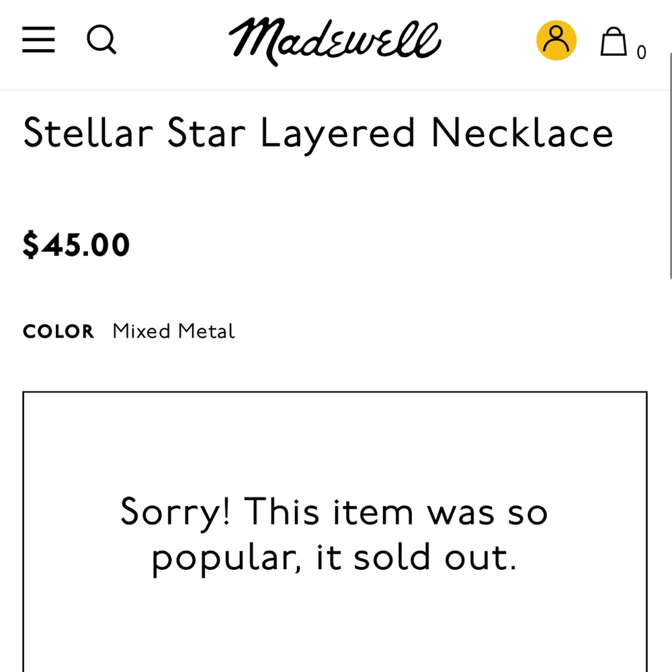The image size is (672, 672).
Task: Select the yellow account circle
Action: [x=556, y=40]
